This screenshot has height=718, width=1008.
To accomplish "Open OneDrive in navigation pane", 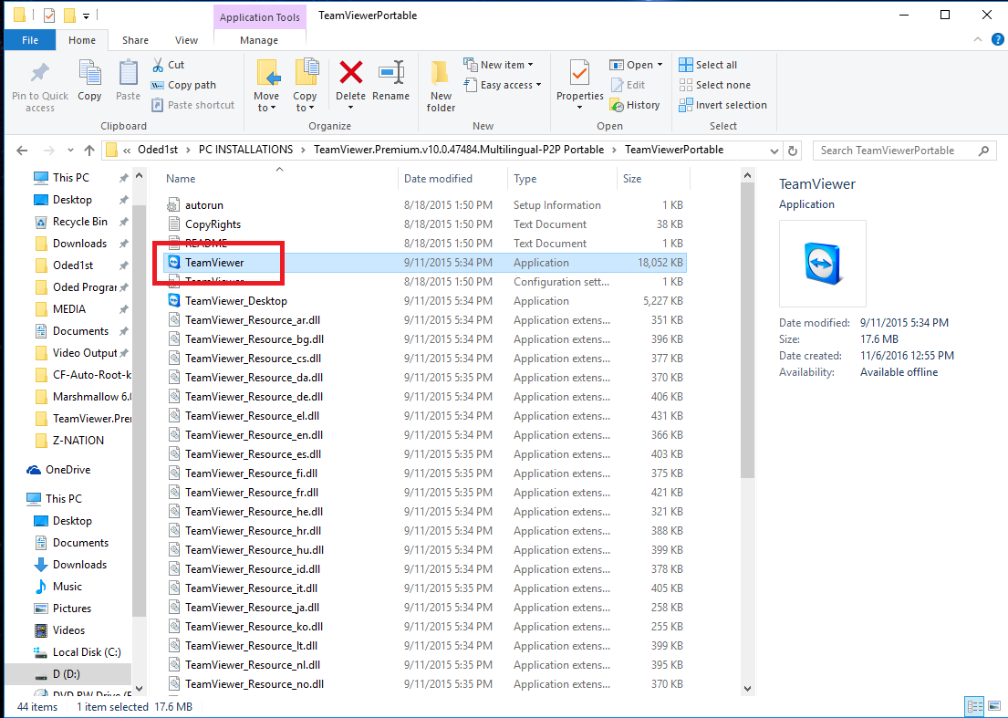I will coord(68,470).
